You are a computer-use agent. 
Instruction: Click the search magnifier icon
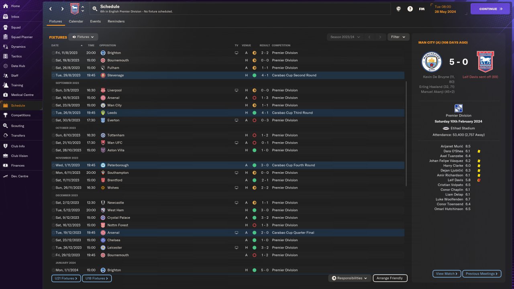click(95, 8)
